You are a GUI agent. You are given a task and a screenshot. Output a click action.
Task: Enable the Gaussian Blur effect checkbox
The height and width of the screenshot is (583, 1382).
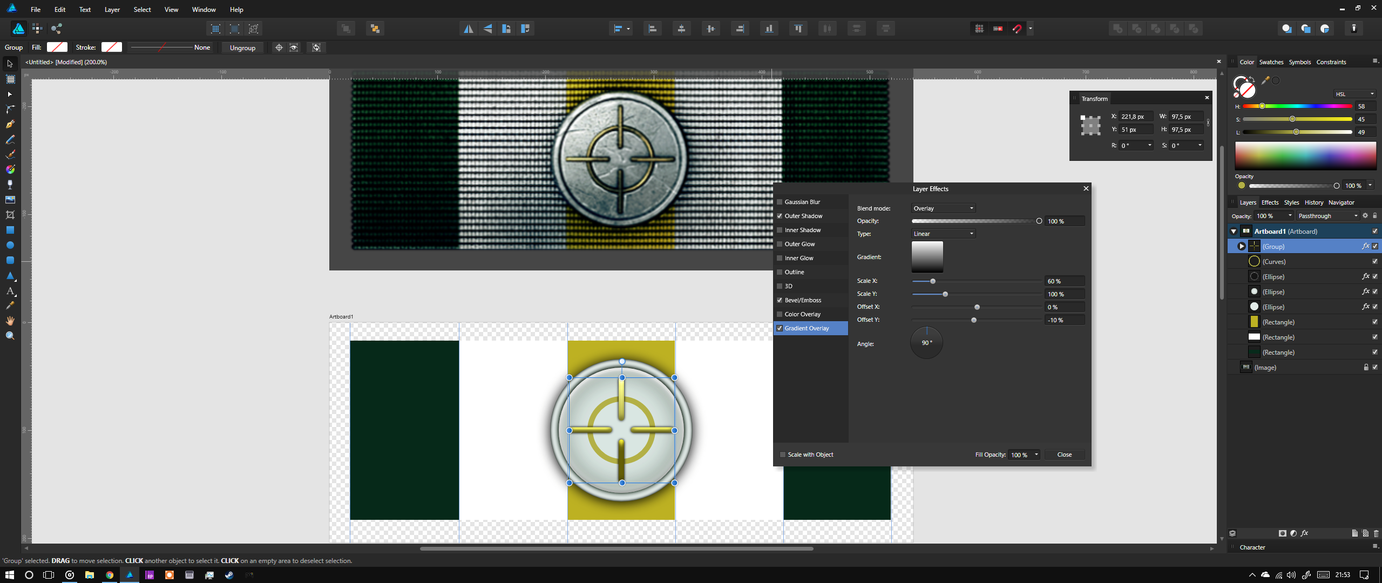click(x=780, y=202)
